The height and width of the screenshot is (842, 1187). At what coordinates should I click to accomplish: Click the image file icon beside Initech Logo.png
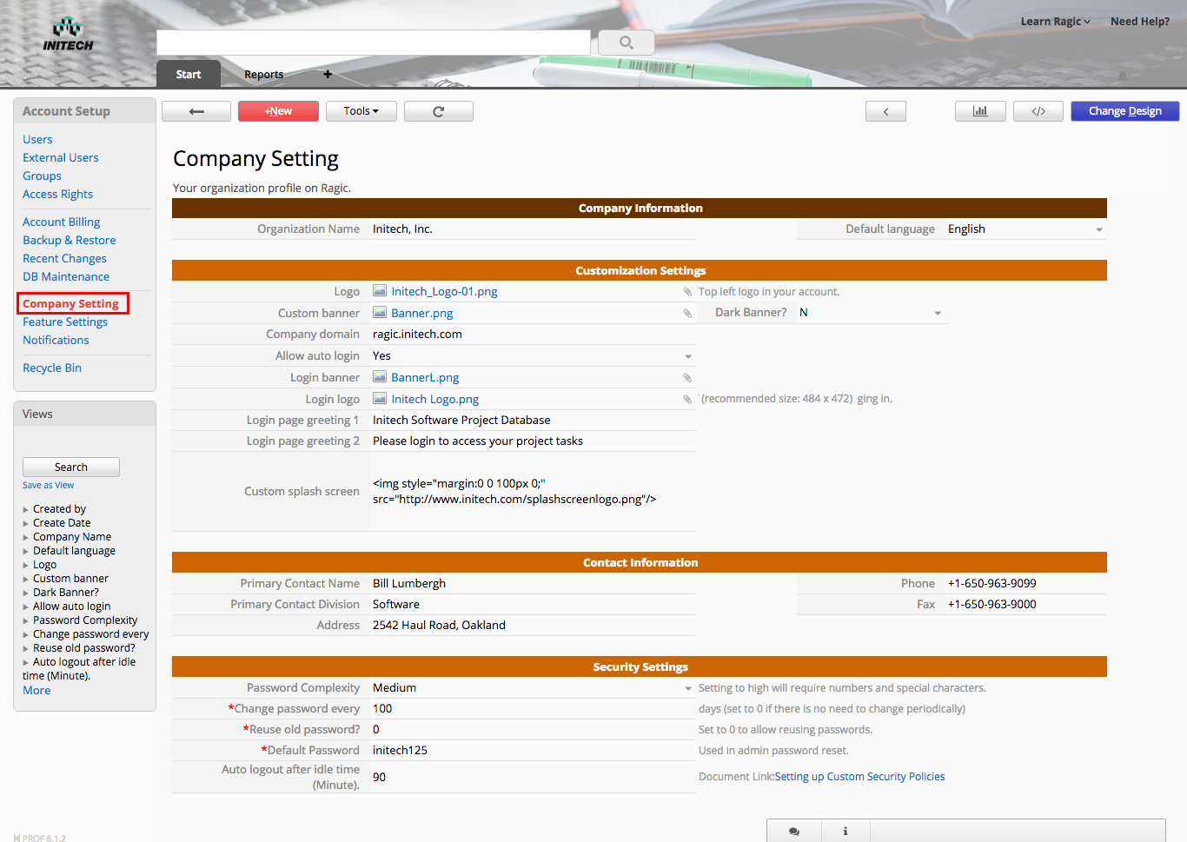coord(380,399)
